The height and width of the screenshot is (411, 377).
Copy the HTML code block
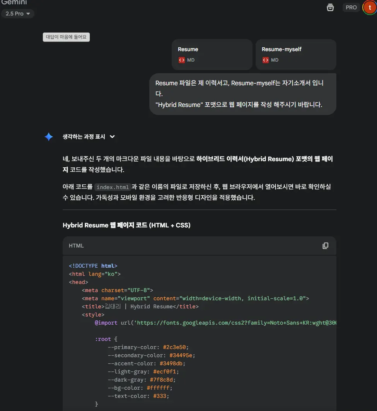pos(325,246)
